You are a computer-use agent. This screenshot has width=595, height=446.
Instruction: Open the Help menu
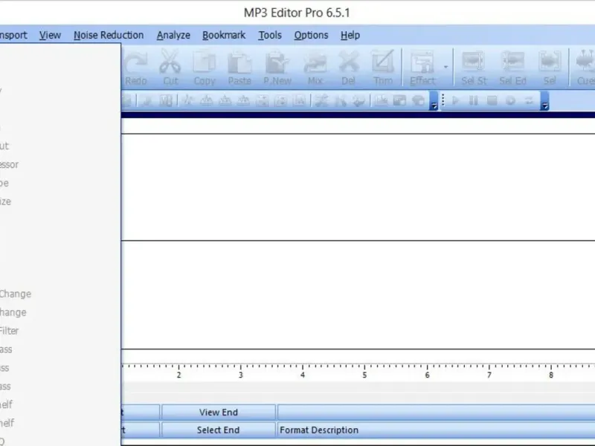point(350,35)
